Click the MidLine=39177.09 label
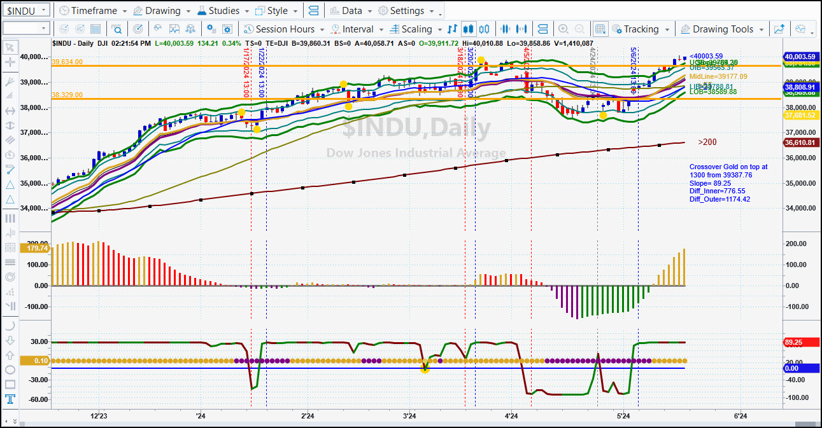 pos(718,76)
